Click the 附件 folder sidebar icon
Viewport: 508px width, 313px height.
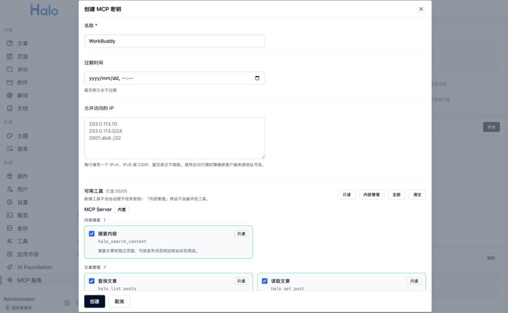tap(10, 82)
